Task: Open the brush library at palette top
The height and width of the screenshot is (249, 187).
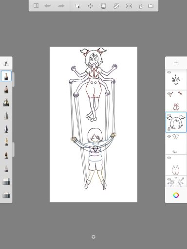Action: (6, 63)
